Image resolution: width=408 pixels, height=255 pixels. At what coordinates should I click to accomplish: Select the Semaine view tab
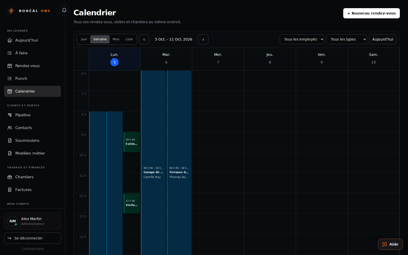pos(100,39)
